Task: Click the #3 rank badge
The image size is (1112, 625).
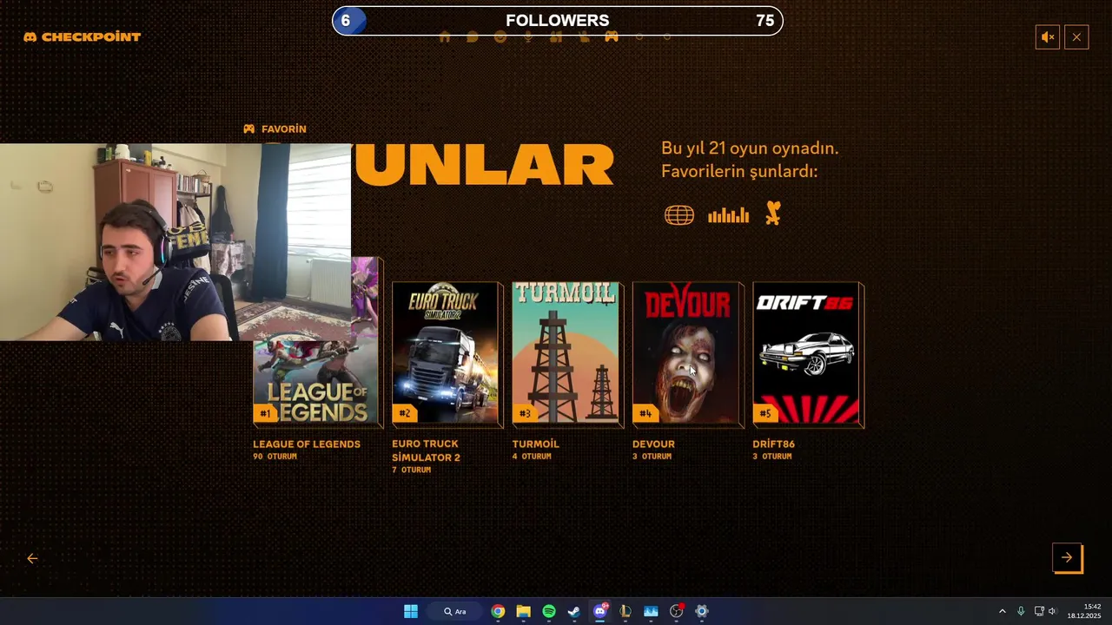Action: pyautogui.click(x=525, y=413)
